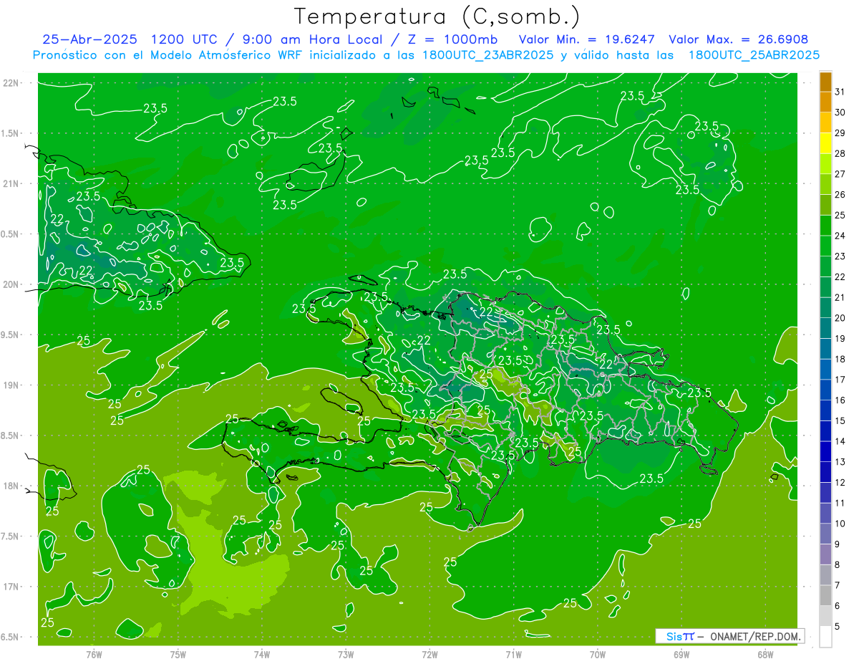Viewport: 859px width, 664px height.
Task: Pick the gray swatch between legend 6 and 7
Action: pos(825,595)
